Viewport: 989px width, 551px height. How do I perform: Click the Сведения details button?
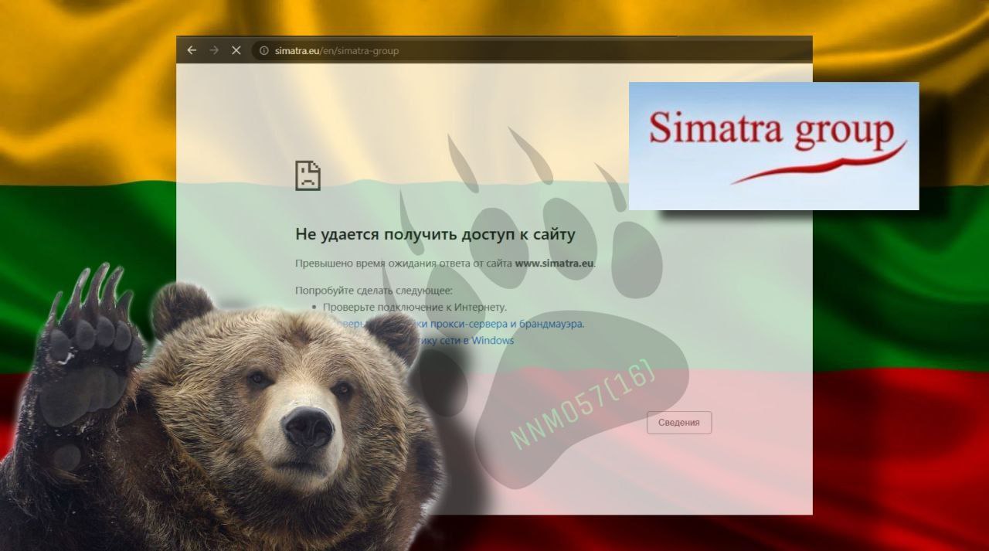pos(679,423)
